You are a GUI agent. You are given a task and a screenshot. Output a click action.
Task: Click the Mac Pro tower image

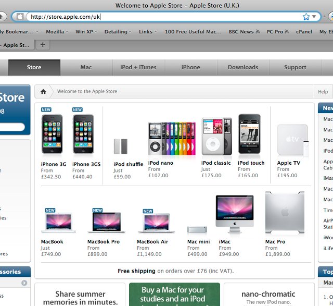click(x=285, y=213)
